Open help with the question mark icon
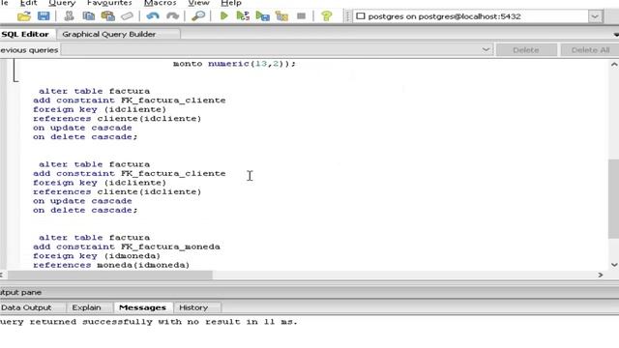This screenshot has width=619, height=348. click(327, 16)
